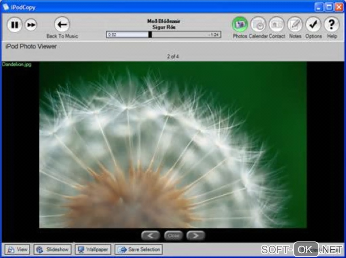Click the iPod Photo Viewer heading
The image size is (346, 258).
click(x=31, y=46)
